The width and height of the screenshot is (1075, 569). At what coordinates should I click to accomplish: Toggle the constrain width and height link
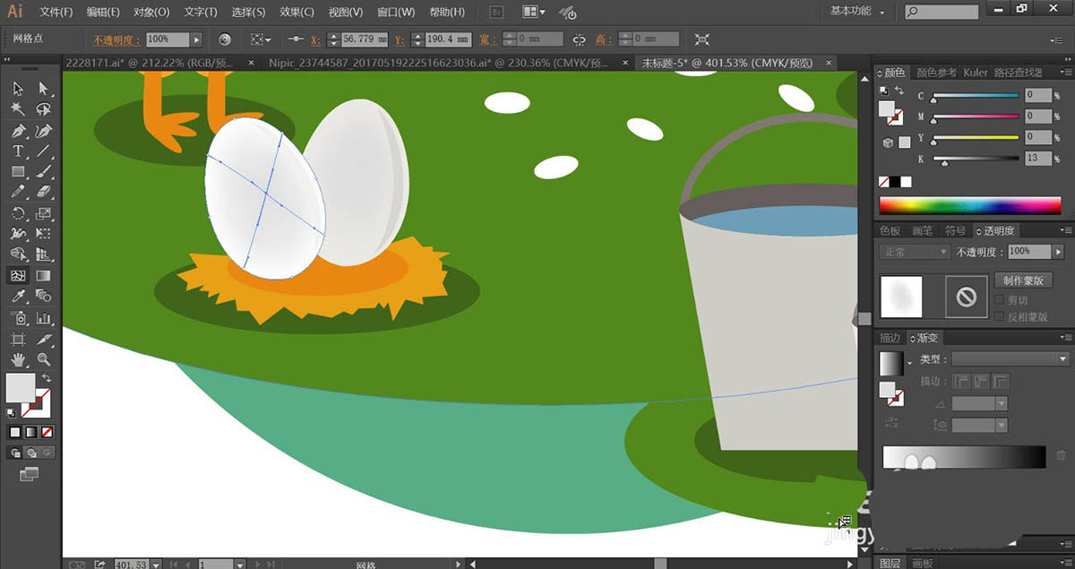(x=580, y=40)
